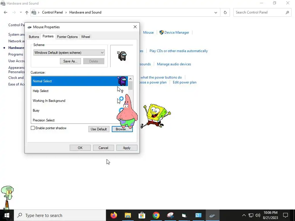The width and height of the screenshot is (295, 221).
Task: Open the Scheme dropdown in Mouse Properties
Action: 69,53
